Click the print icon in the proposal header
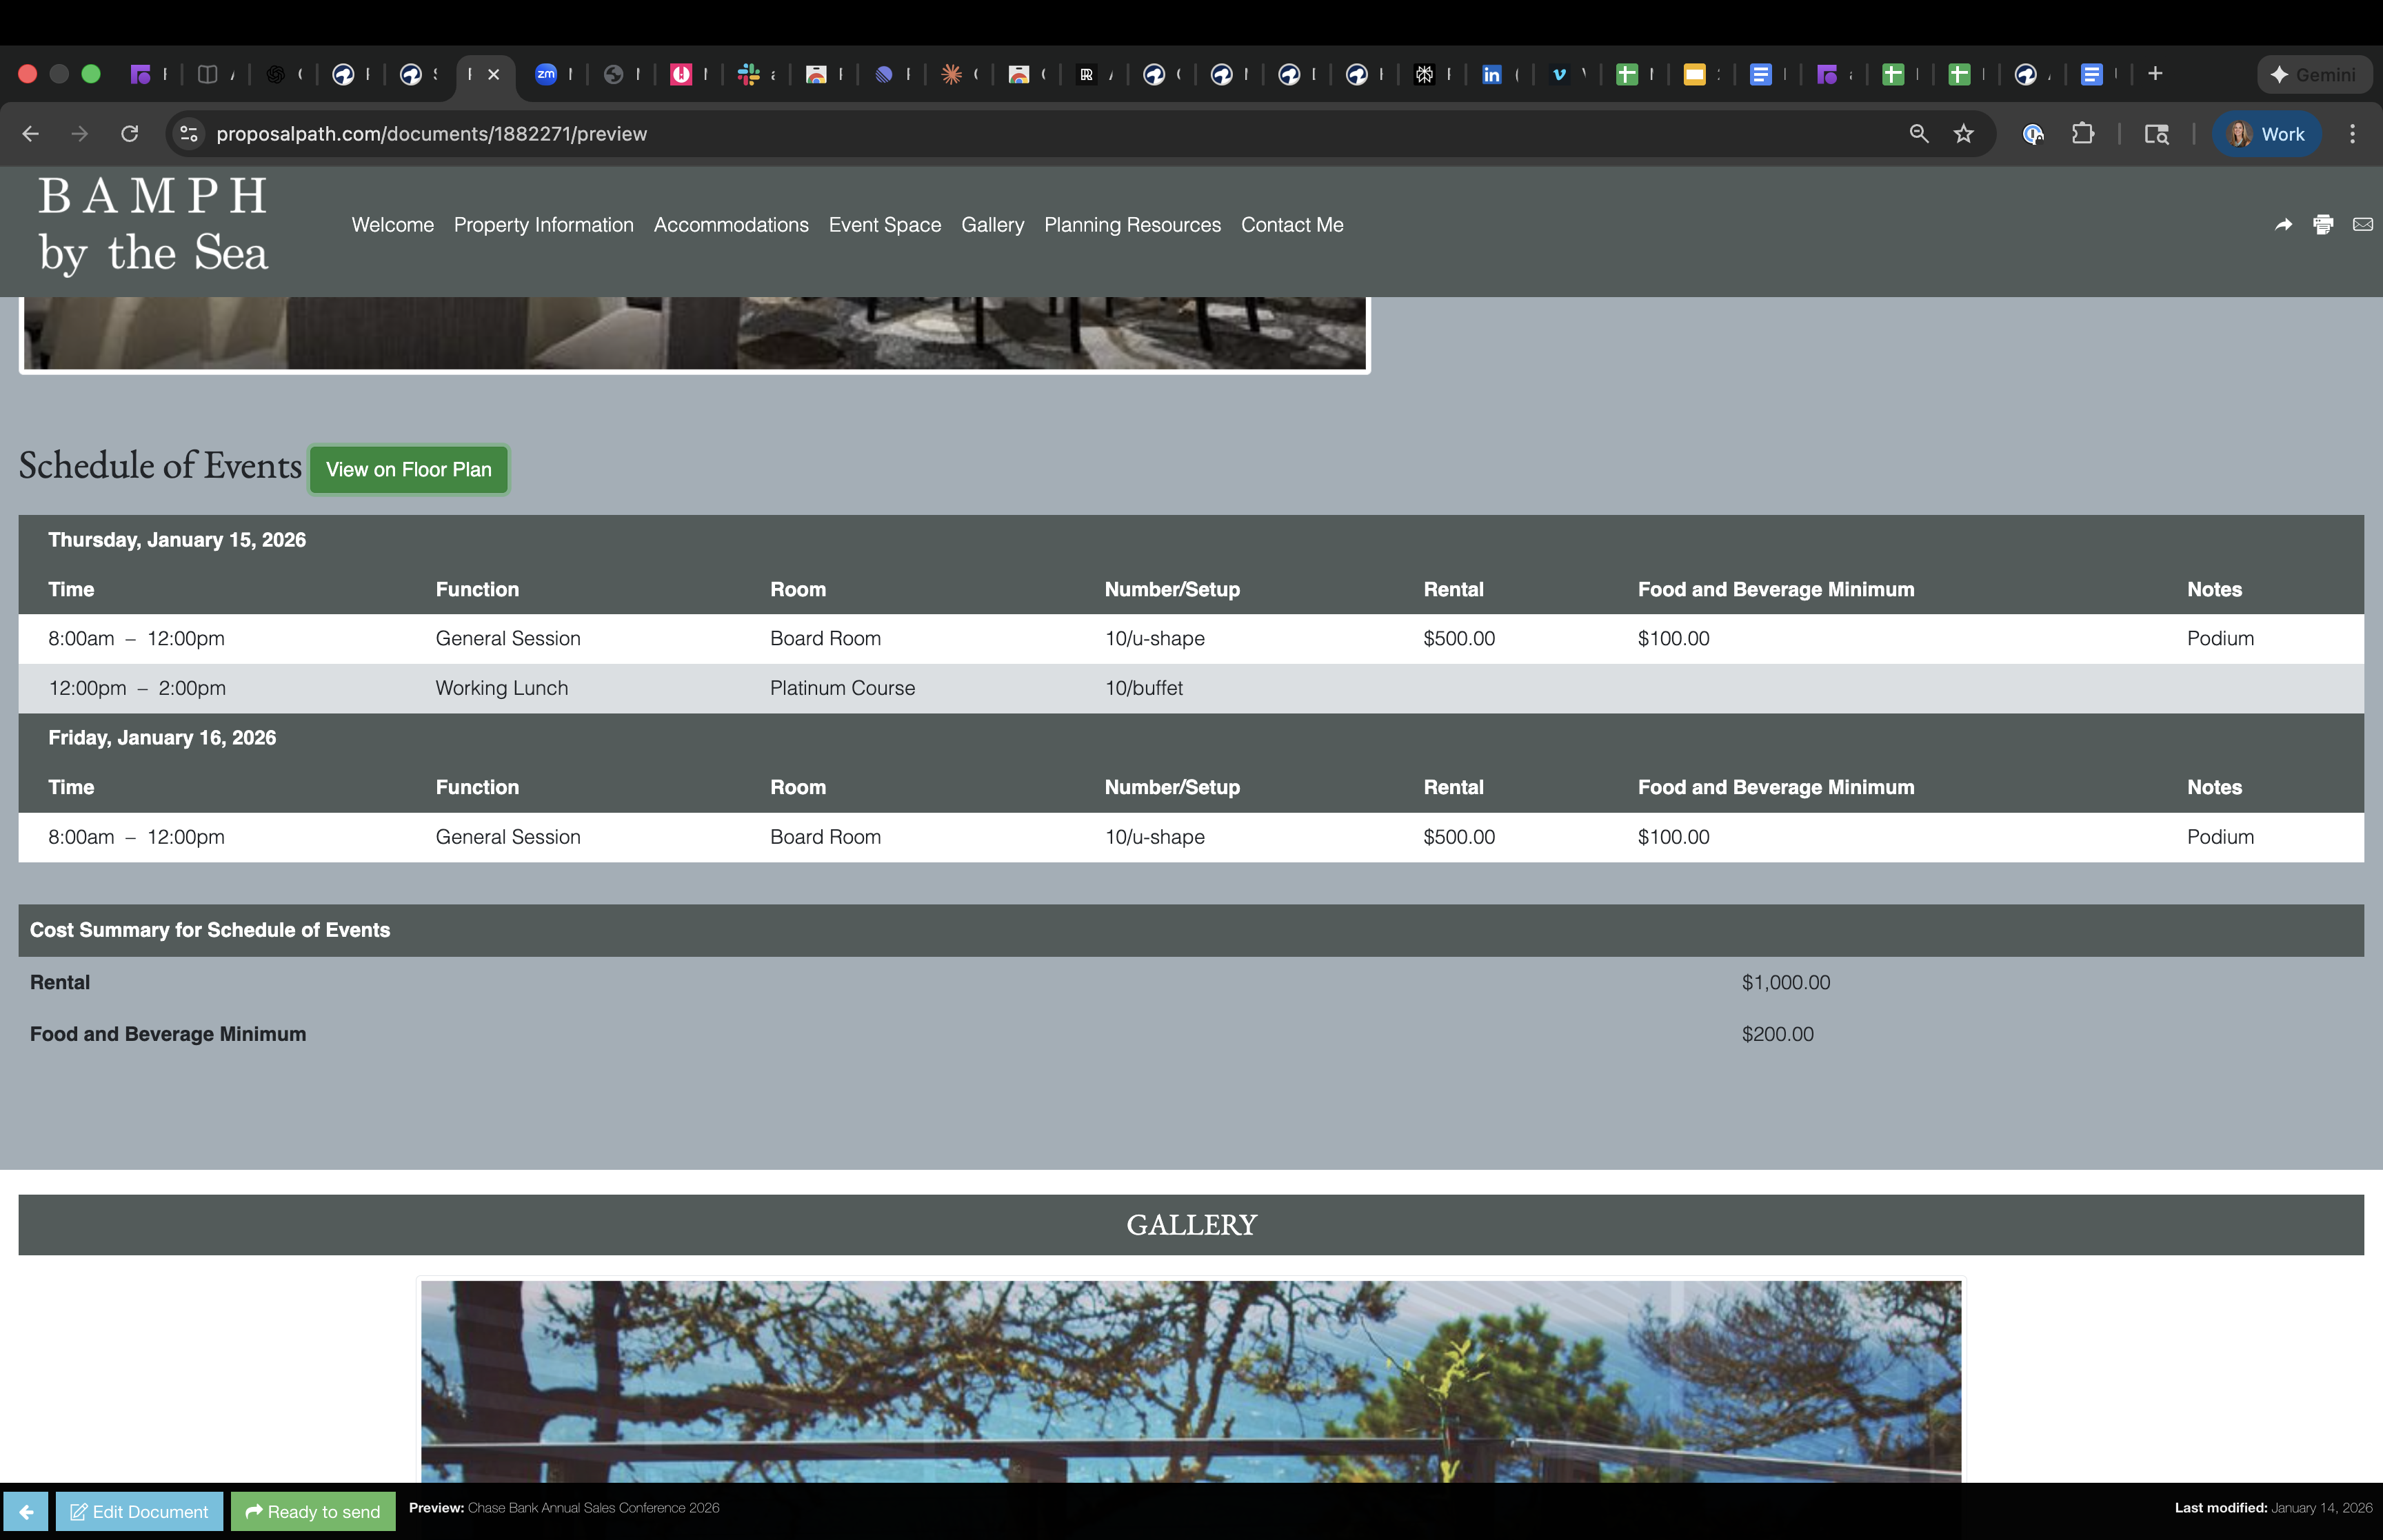Image resolution: width=2383 pixels, height=1540 pixels. [x=2323, y=225]
